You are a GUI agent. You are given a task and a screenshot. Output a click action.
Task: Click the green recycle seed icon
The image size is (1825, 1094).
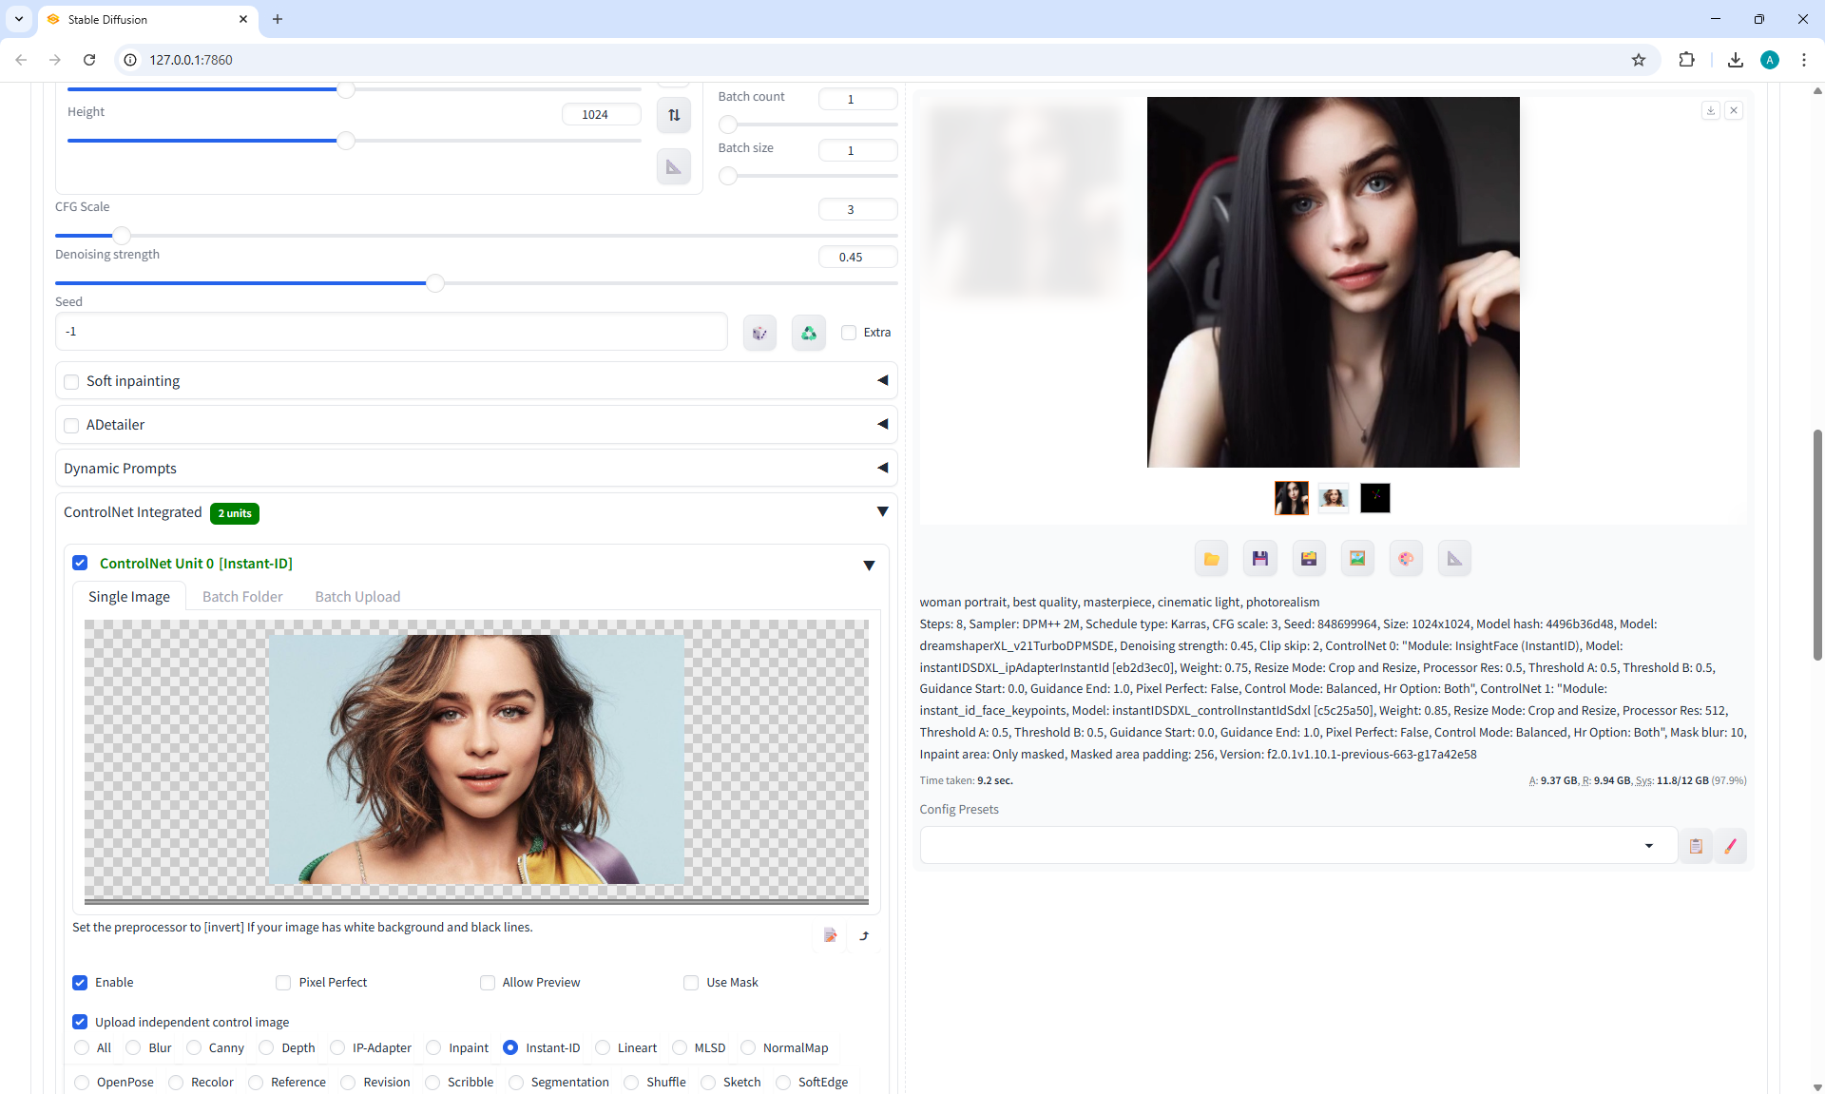pyautogui.click(x=808, y=333)
